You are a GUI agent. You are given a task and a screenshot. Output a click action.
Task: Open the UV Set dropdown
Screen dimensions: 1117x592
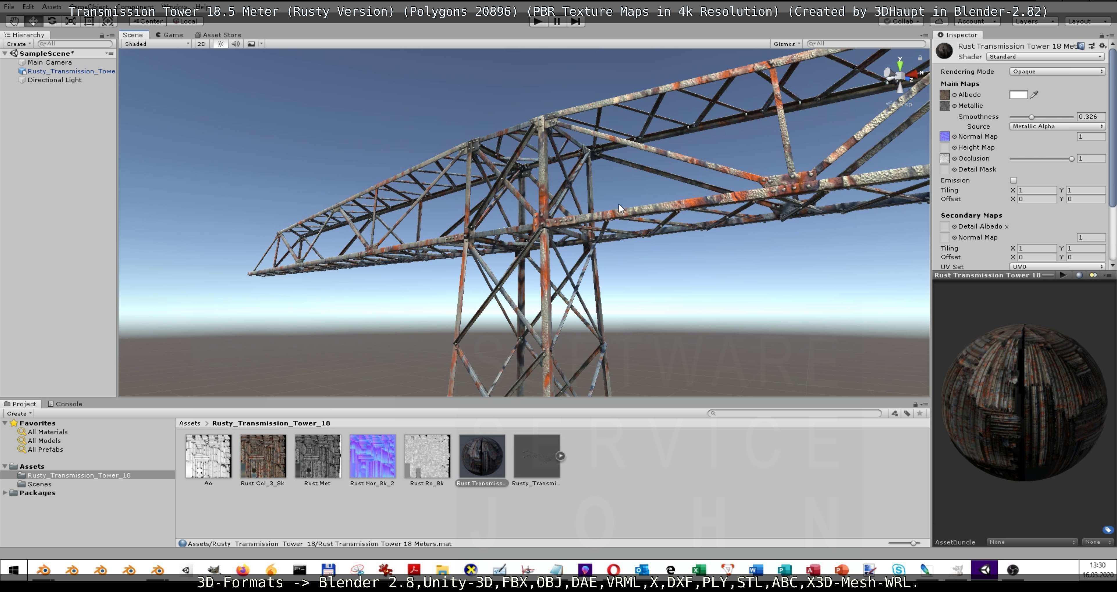1057,267
